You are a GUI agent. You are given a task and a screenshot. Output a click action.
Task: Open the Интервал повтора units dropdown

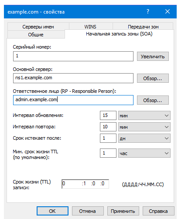pyautogui.click(x=144, y=127)
